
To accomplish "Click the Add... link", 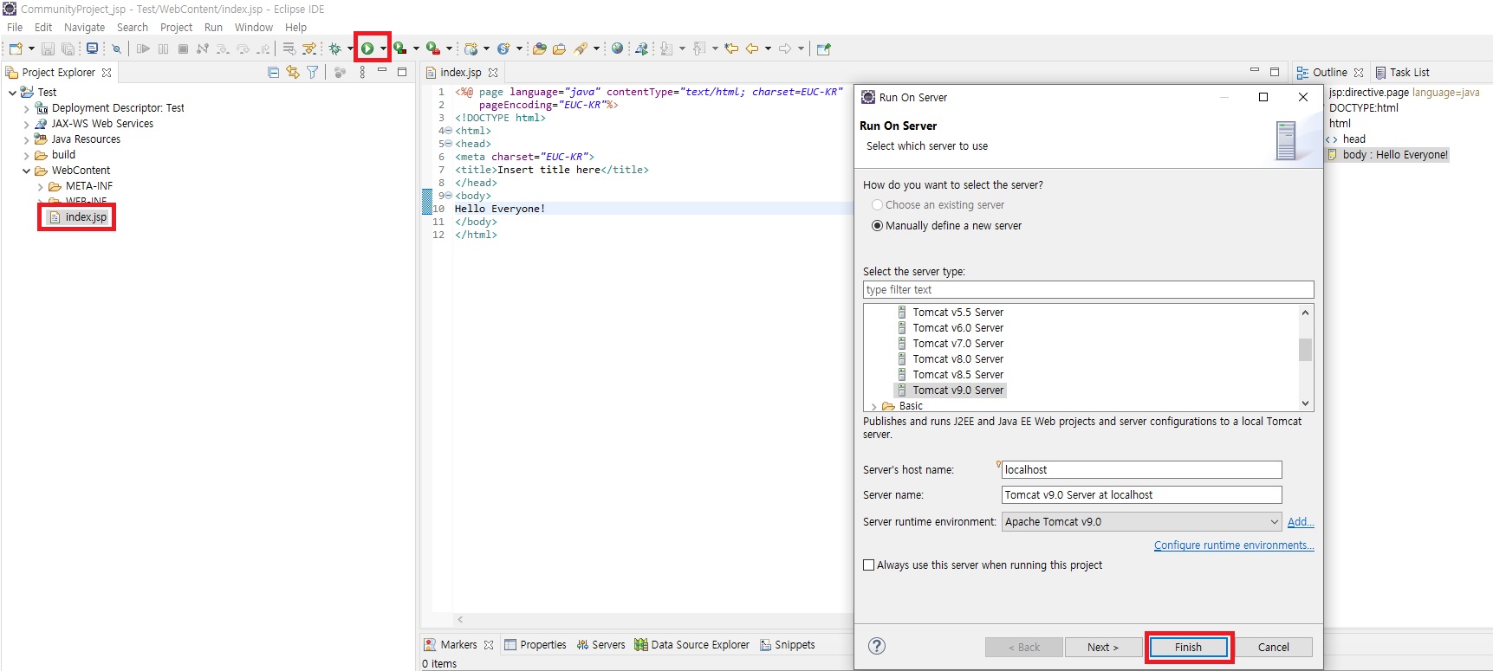I will coord(1300,522).
